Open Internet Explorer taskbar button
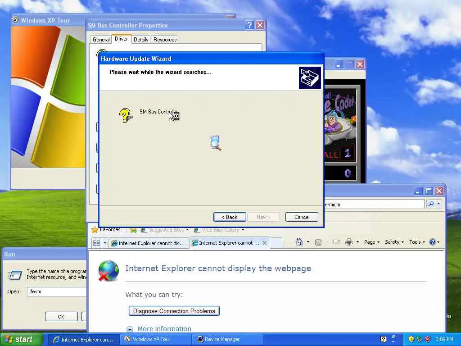 [x=83, y=340]
